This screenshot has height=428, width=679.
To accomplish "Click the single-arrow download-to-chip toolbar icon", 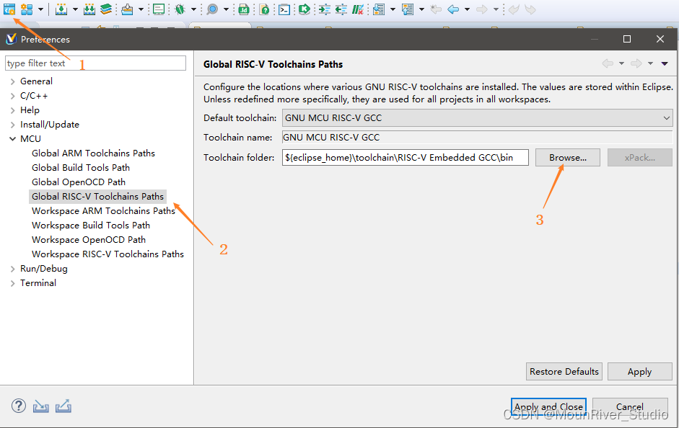I will (61, 9).
